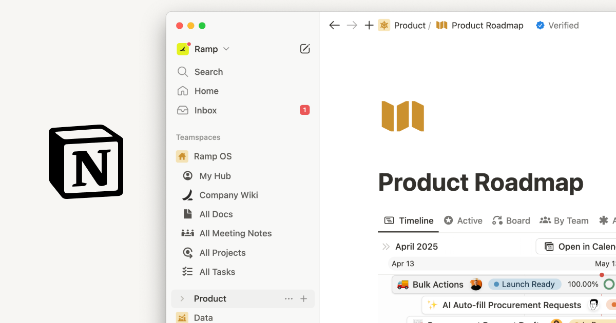This screenshot has height=323, width=616.
Task: Switch to the By Team view tab
Action: click(564, 220)
